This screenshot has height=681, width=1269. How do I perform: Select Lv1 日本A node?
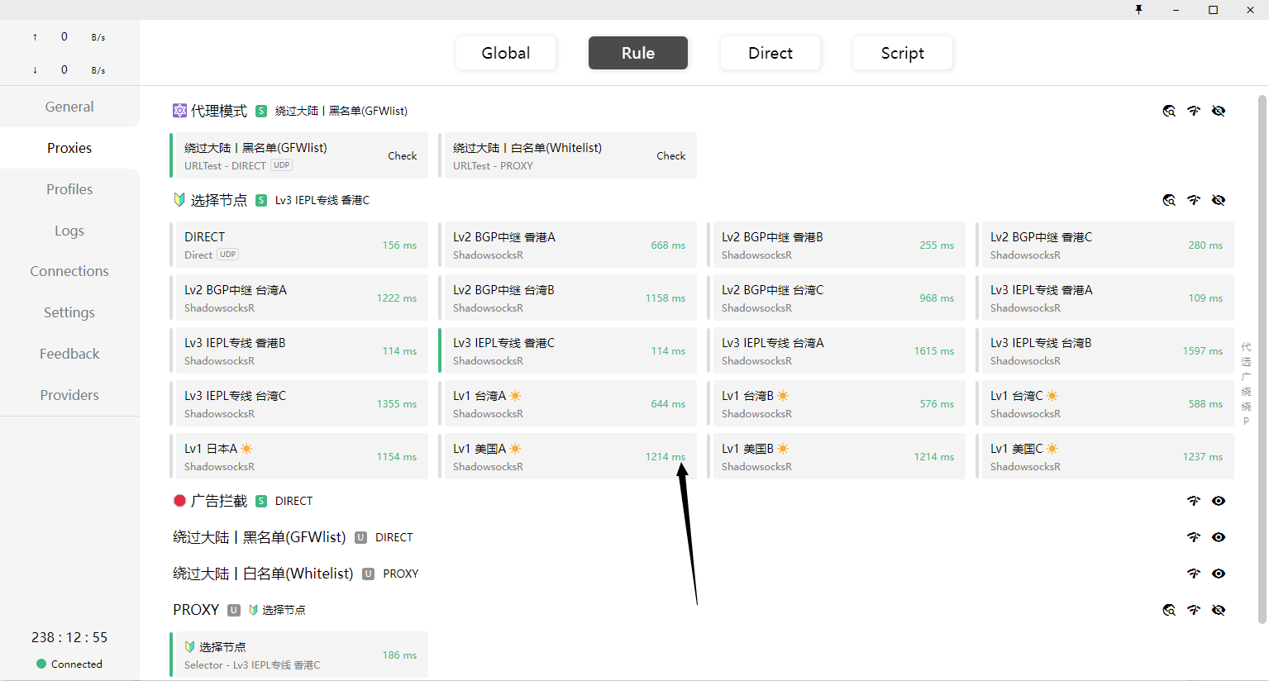tap(299, 456)
